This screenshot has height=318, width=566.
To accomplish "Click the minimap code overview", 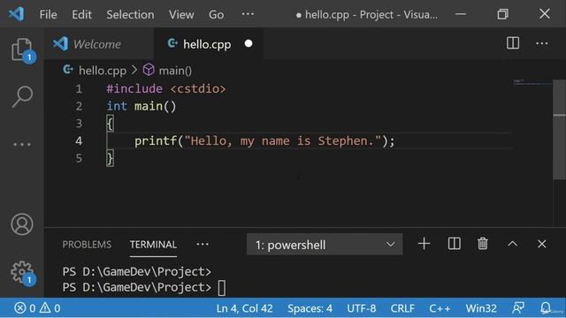I will click(532, 82).
